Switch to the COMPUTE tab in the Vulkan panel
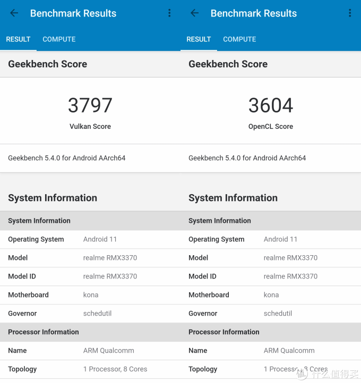The image size is (361, 383). point(59,39)
